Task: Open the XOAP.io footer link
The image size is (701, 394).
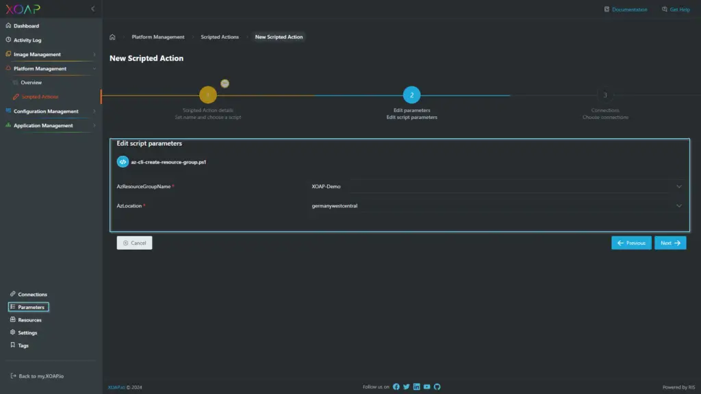Action: point(116,387)
